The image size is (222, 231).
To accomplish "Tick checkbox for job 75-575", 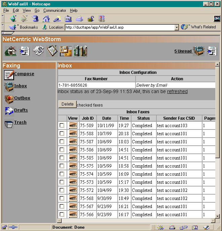I will coord(62,166).
